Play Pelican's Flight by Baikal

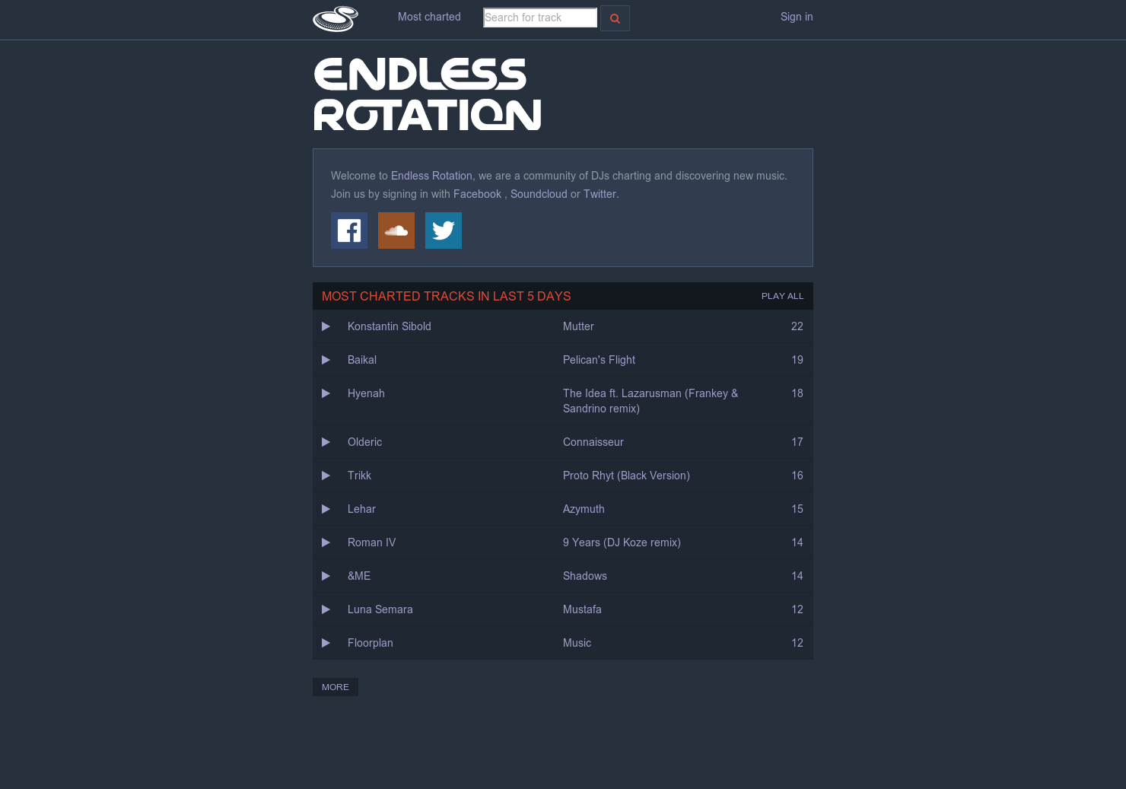click(x=326, y=360)
